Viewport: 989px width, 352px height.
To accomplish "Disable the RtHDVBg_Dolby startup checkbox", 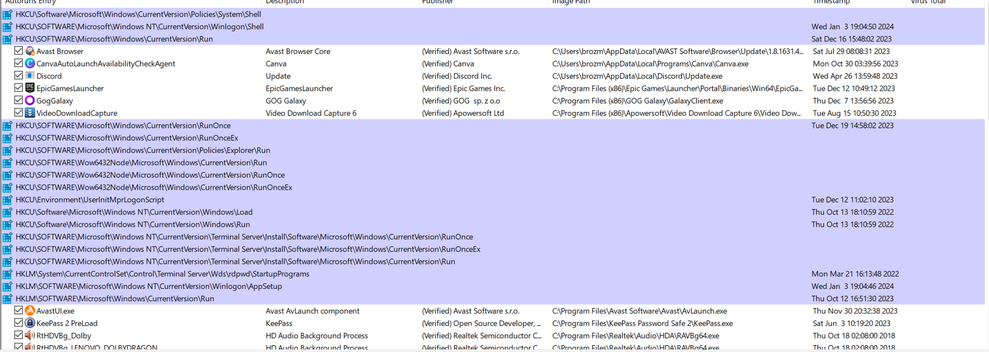I will click(x=18, y=335).
